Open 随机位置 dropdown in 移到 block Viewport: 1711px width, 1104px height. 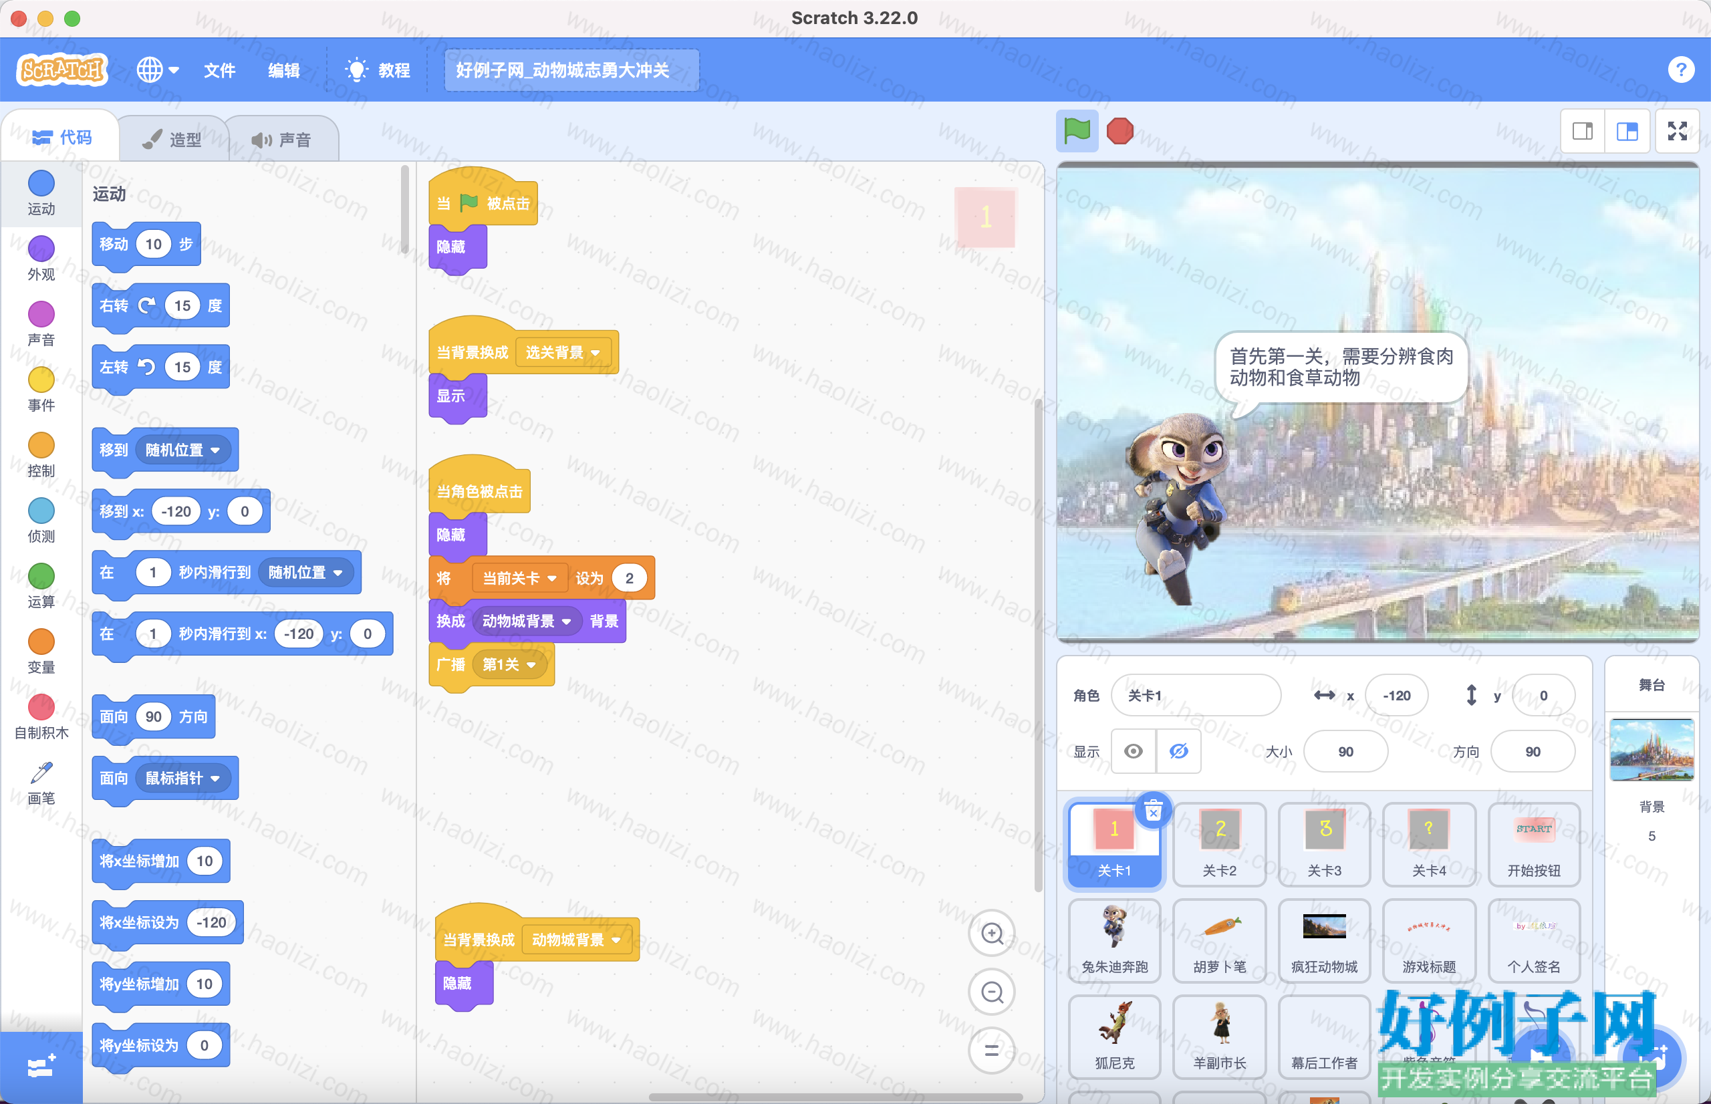pyautogui.click(x=182, y=450)
